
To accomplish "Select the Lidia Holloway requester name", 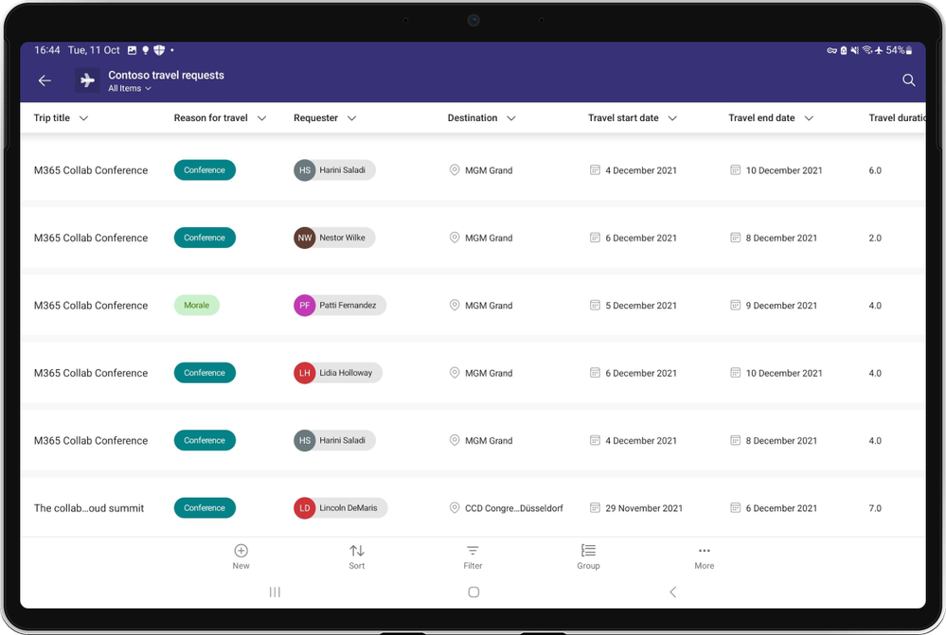I will (x=346, y=373).
